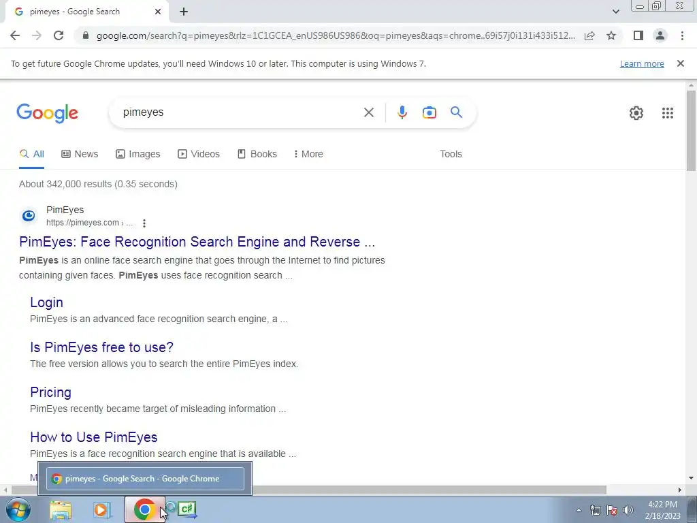
Task: Click the scroll up arrow
Action: [691, 85]
